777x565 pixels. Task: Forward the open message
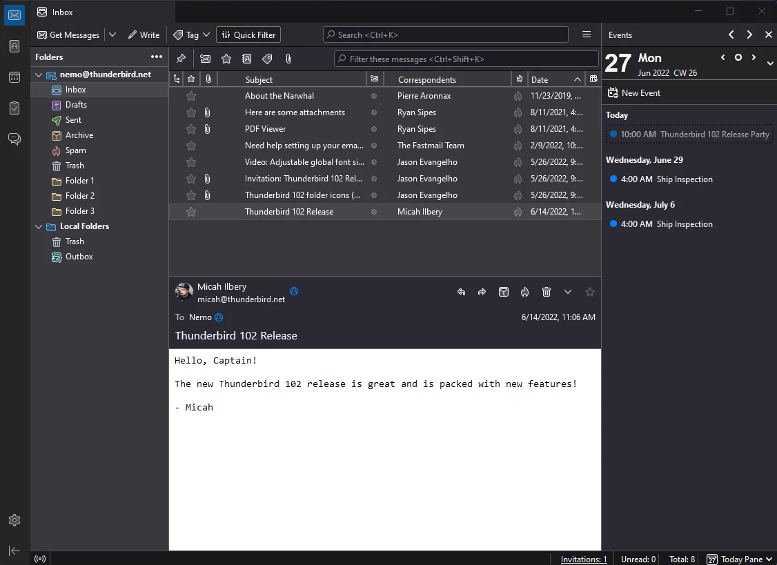(x=482, y=292)
